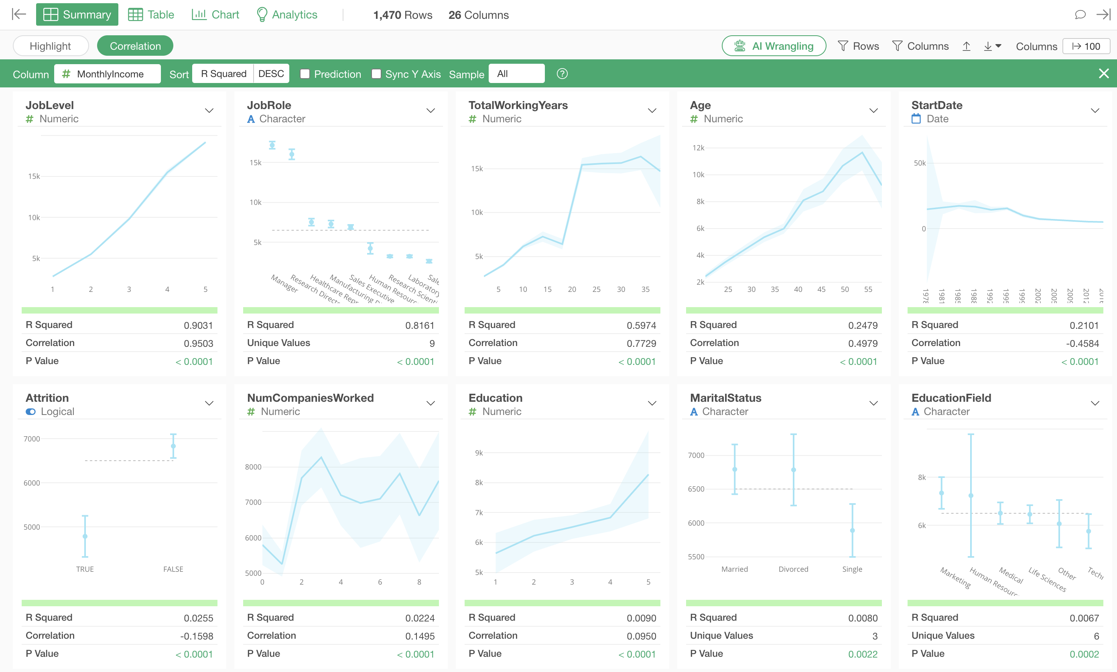
Task: Click the Highlight mode button
Action: click(x=50, y=46)
